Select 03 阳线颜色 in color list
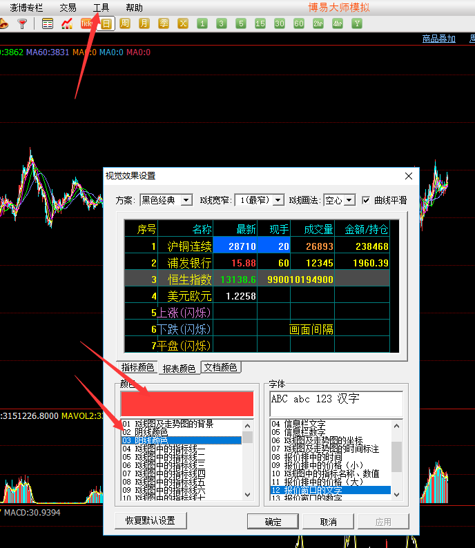 181,440
